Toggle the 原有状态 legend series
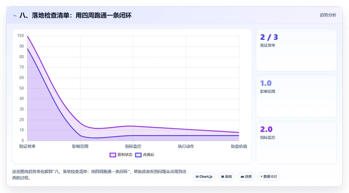 [x=121, y=155]
